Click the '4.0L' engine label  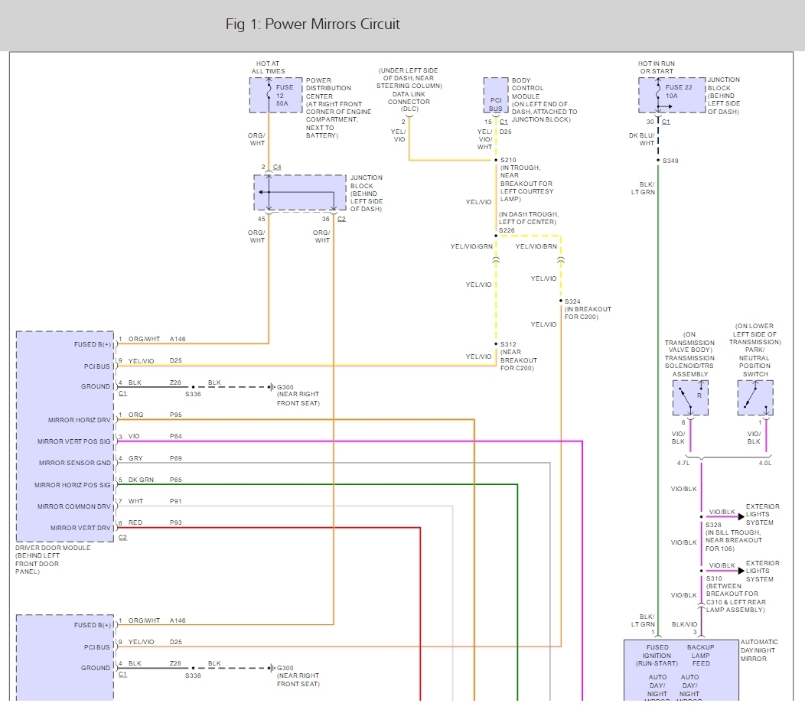[765, 463]
